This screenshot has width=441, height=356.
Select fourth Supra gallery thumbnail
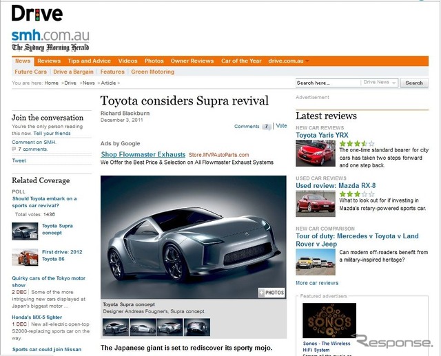tap(197, 327)
